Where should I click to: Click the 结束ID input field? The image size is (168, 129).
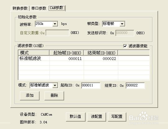point(135,85)
